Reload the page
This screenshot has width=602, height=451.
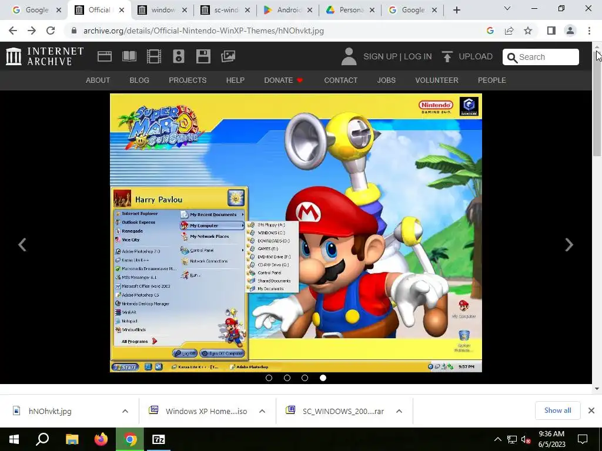tap(51, 31)
